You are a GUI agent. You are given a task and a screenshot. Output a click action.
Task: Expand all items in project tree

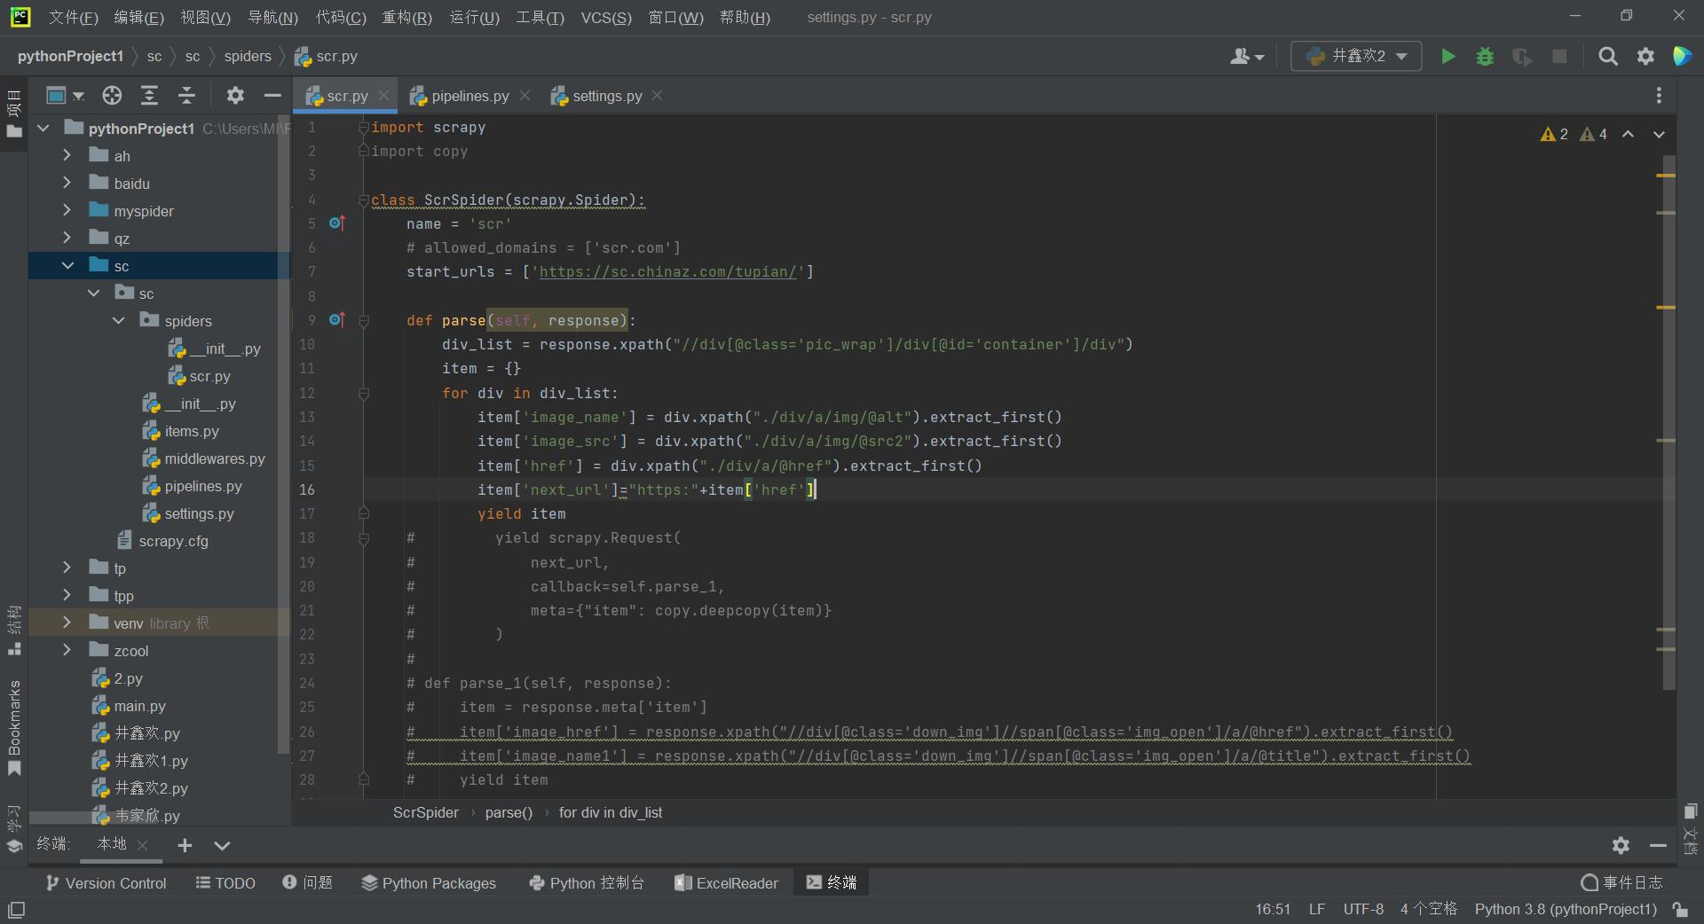(149, 96)
